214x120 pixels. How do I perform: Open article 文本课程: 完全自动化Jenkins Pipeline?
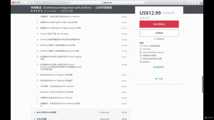tap(57, 86)
